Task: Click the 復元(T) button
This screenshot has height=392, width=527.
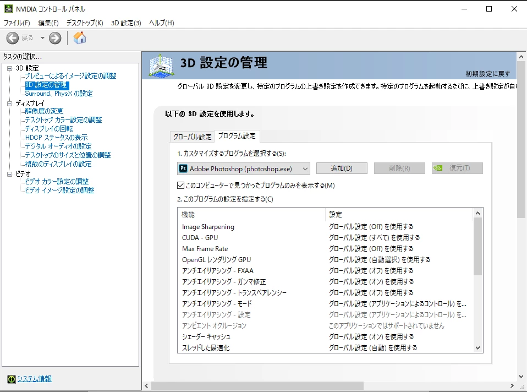Action: 457,168
